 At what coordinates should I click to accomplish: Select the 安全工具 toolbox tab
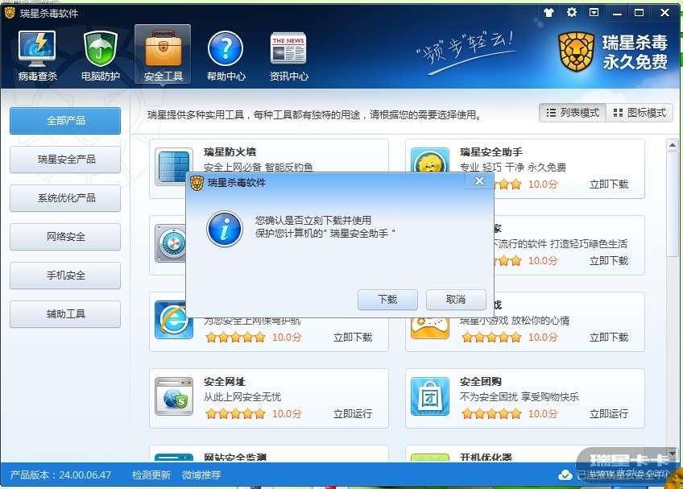[x=163, y=55]
